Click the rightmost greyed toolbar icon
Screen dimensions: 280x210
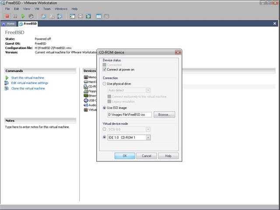tap(106, 16)
